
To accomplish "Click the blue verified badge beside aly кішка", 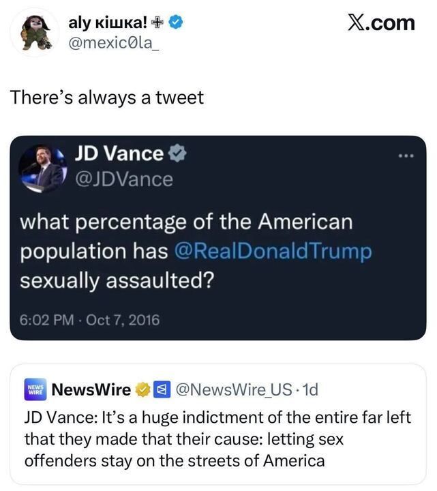I will [175, 23].
